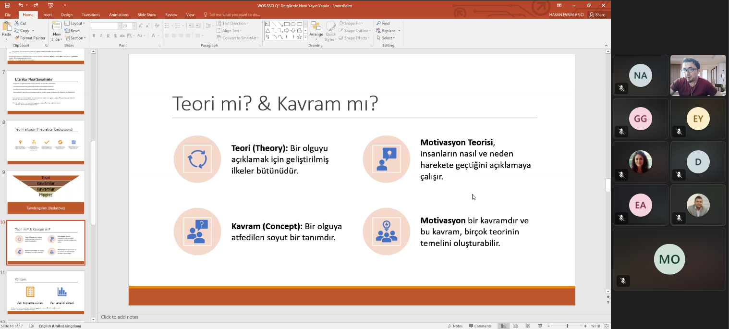Select the Format Painter tool
Viewport: 729px width, 329px height.
tap(30, 37)
